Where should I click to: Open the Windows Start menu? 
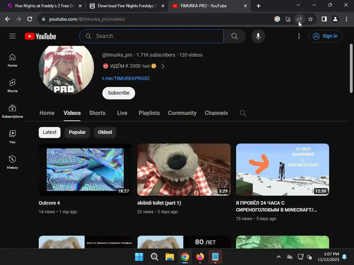click(139, 257)
